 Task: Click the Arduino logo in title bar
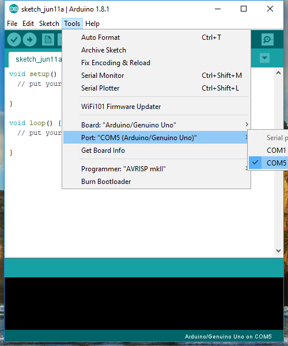click(14, 9)
